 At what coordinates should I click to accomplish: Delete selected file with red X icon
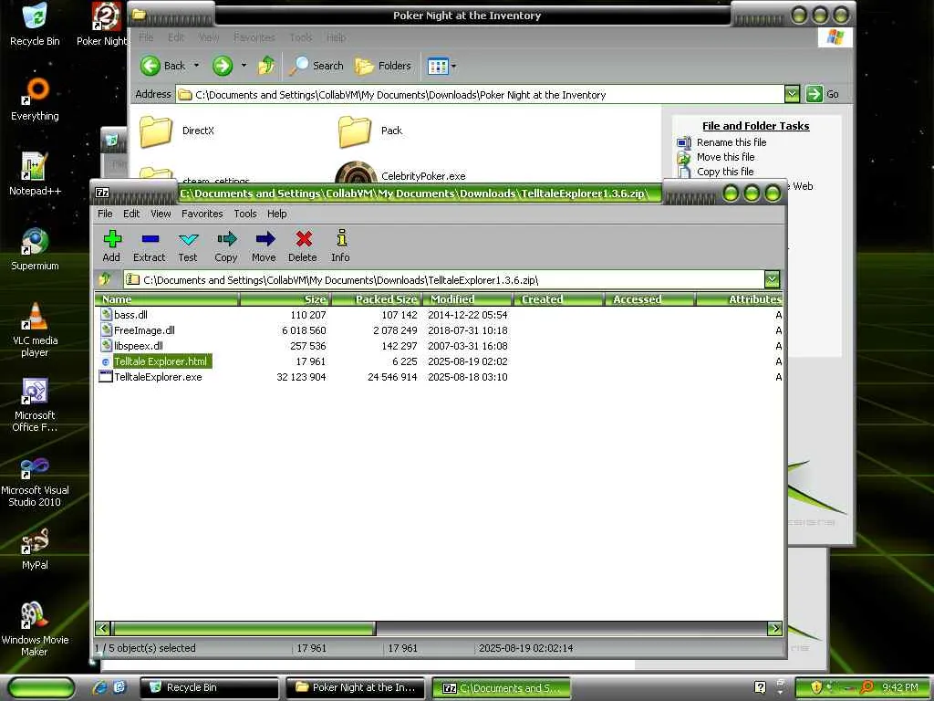(x=303, y=246)
